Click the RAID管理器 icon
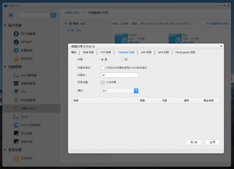Image resolution: width=234 pixels, height=169 pixels. point(16,75)
